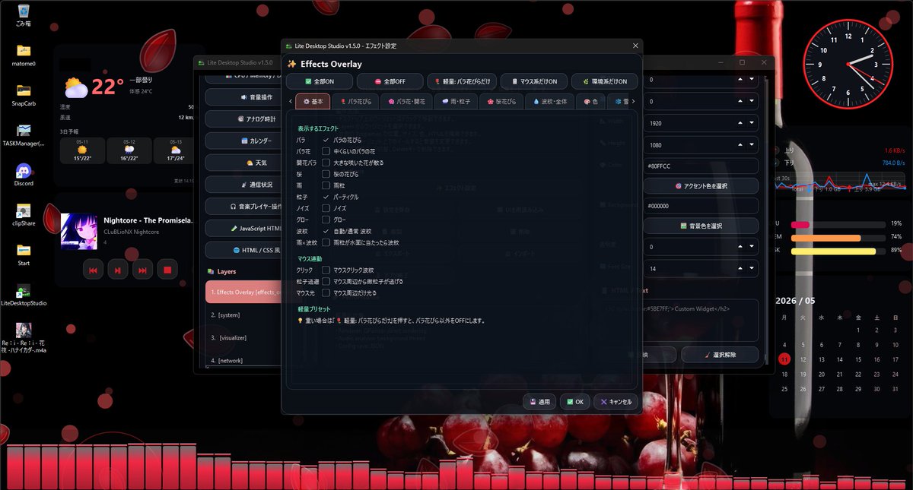This screenshot has width=913, height=490.
Task: Toggle the 自動/通常 波紋 checkbox
Action: [326, 231]
